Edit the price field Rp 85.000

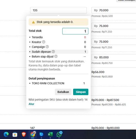click(114, 57)
